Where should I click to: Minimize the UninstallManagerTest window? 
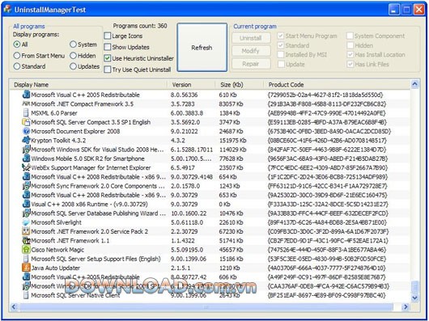click(x=393, y=10)
